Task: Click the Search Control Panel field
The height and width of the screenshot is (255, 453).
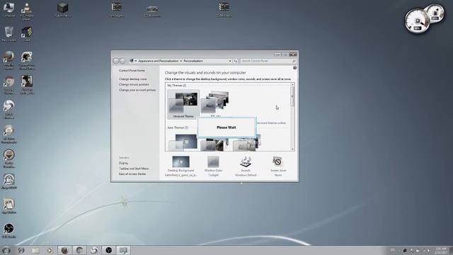Action: (268, 61)
